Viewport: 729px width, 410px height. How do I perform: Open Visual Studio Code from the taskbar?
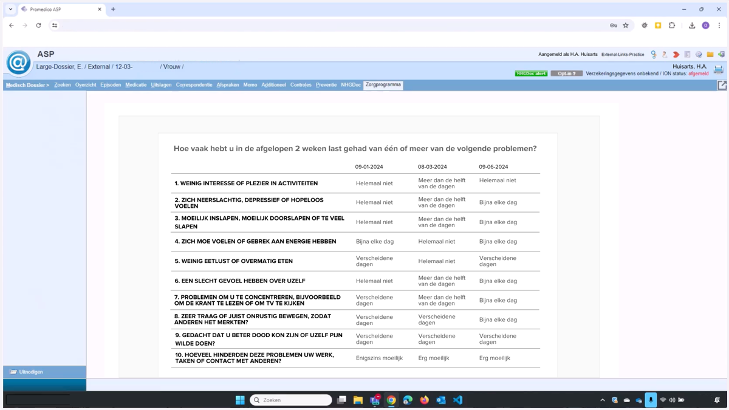[457, 400]
